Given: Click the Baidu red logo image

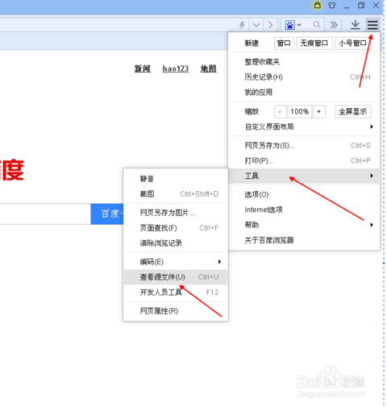Looking at the screenshot, I should [12, 170].
